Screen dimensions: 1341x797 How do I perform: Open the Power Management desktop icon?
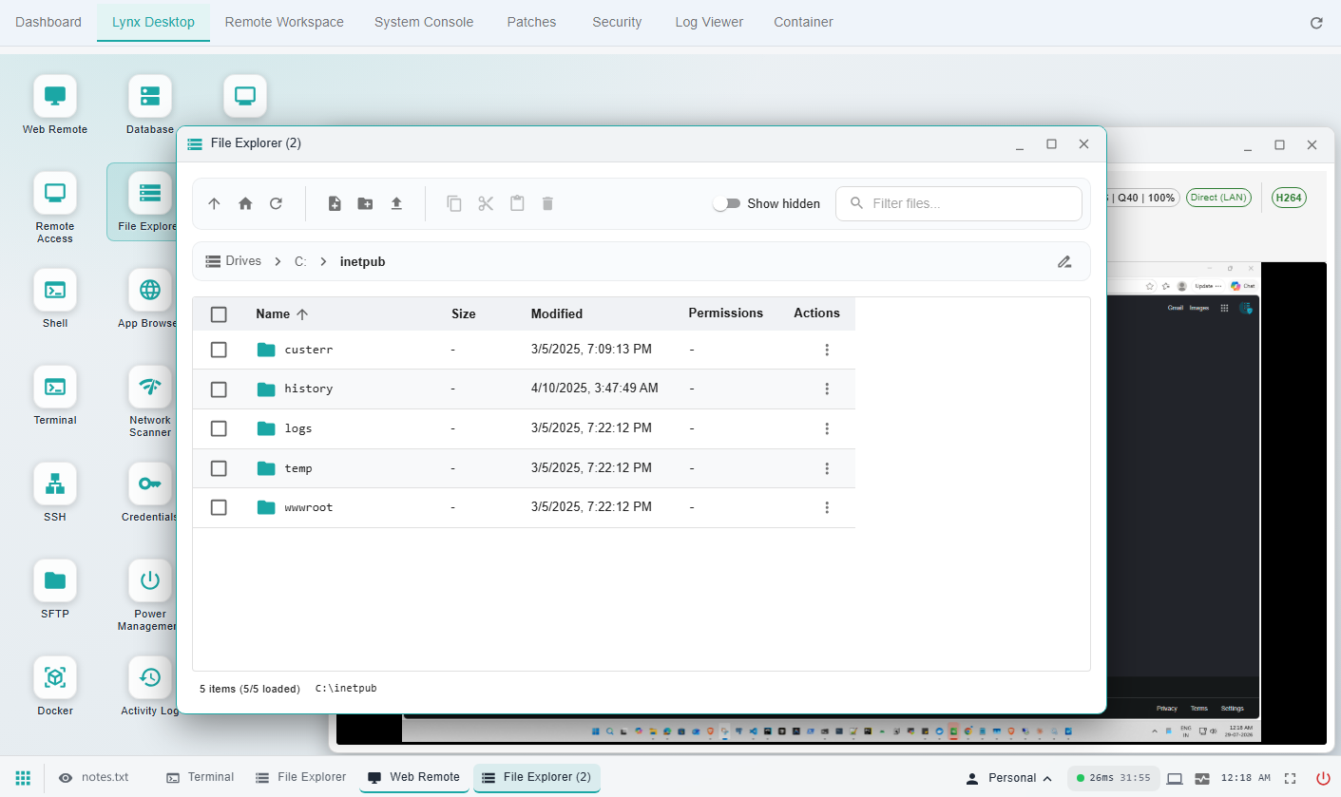(150, 580)
